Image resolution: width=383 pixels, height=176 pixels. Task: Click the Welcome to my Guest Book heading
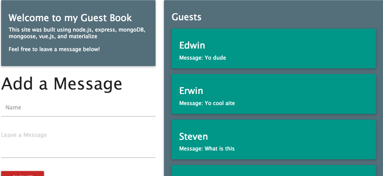[x=70, y=18]
